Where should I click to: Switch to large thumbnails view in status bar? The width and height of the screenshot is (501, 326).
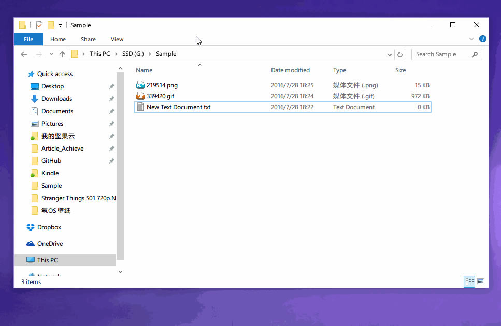click(481, 281)
